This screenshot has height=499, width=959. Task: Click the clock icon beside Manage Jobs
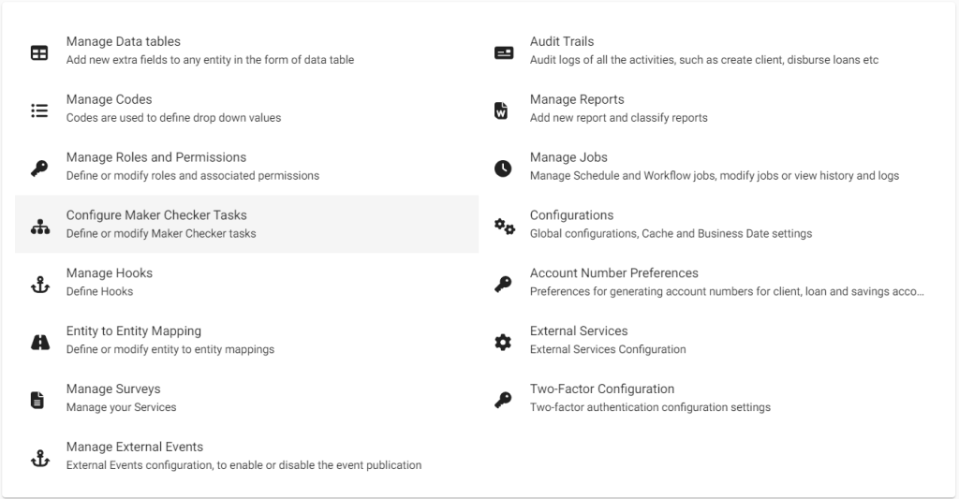[503, 169]
